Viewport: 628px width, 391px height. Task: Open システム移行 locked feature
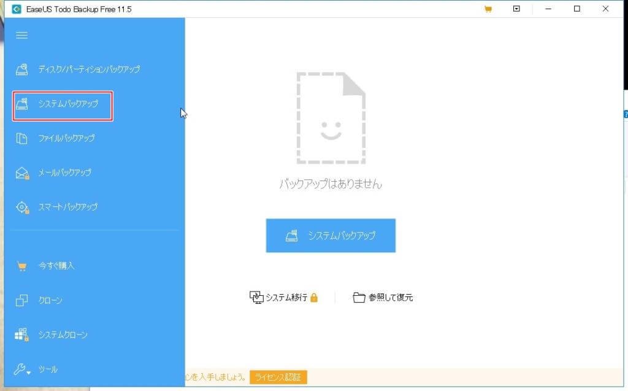[x=286, y=298]
